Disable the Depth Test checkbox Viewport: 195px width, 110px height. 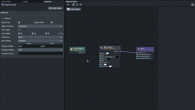point(19,23)
